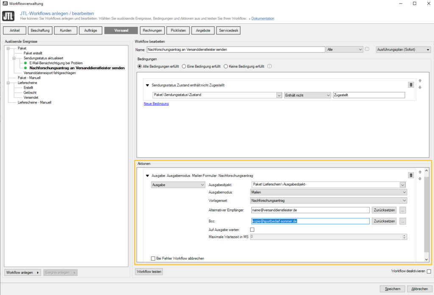Click green status dot of E-Mail-Benachrichtigung workflow
The width and height of the screenshot is (434, 295).
click(x=25, y=63)
